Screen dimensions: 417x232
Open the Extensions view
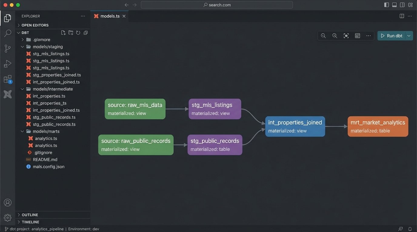click(8, 79)
